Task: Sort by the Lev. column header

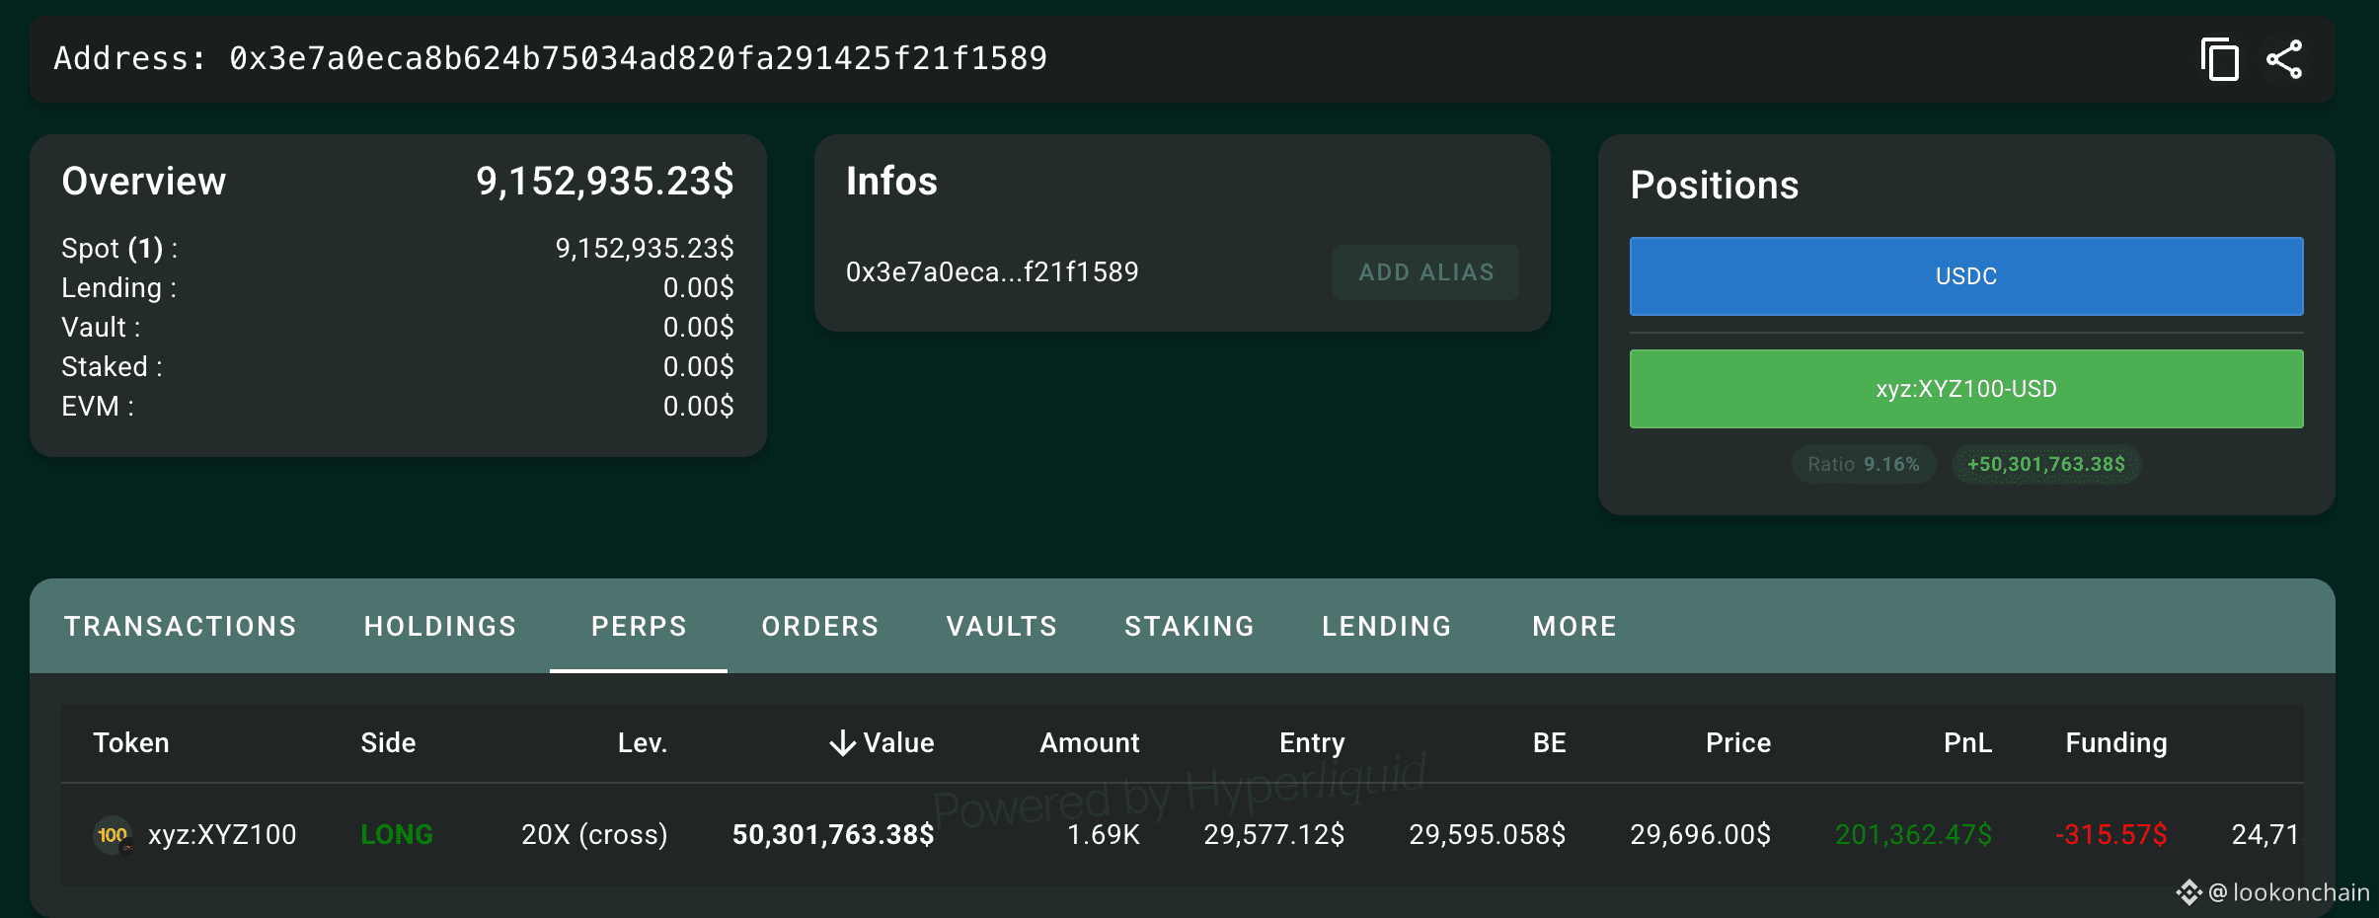Action: click(x=643, y=742)
